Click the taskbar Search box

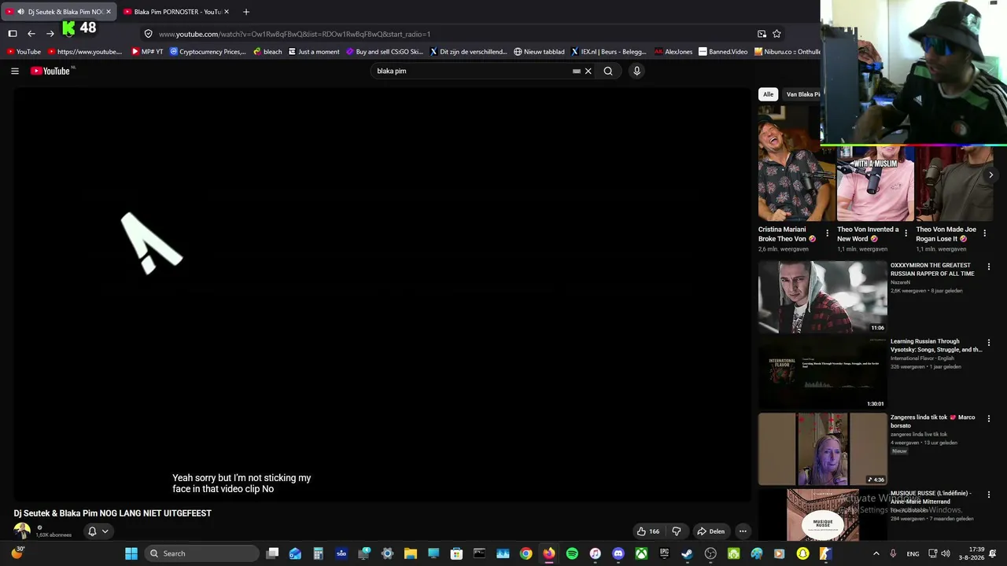click(x=202, y=553)
